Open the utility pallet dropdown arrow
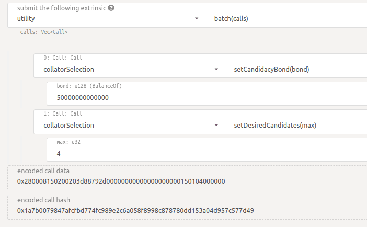 197,18
